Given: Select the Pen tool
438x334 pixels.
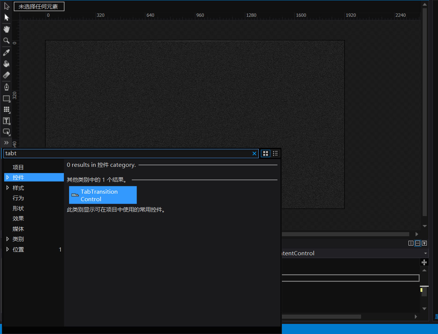Looking at the screenshot, I should [x=6, y=87].
